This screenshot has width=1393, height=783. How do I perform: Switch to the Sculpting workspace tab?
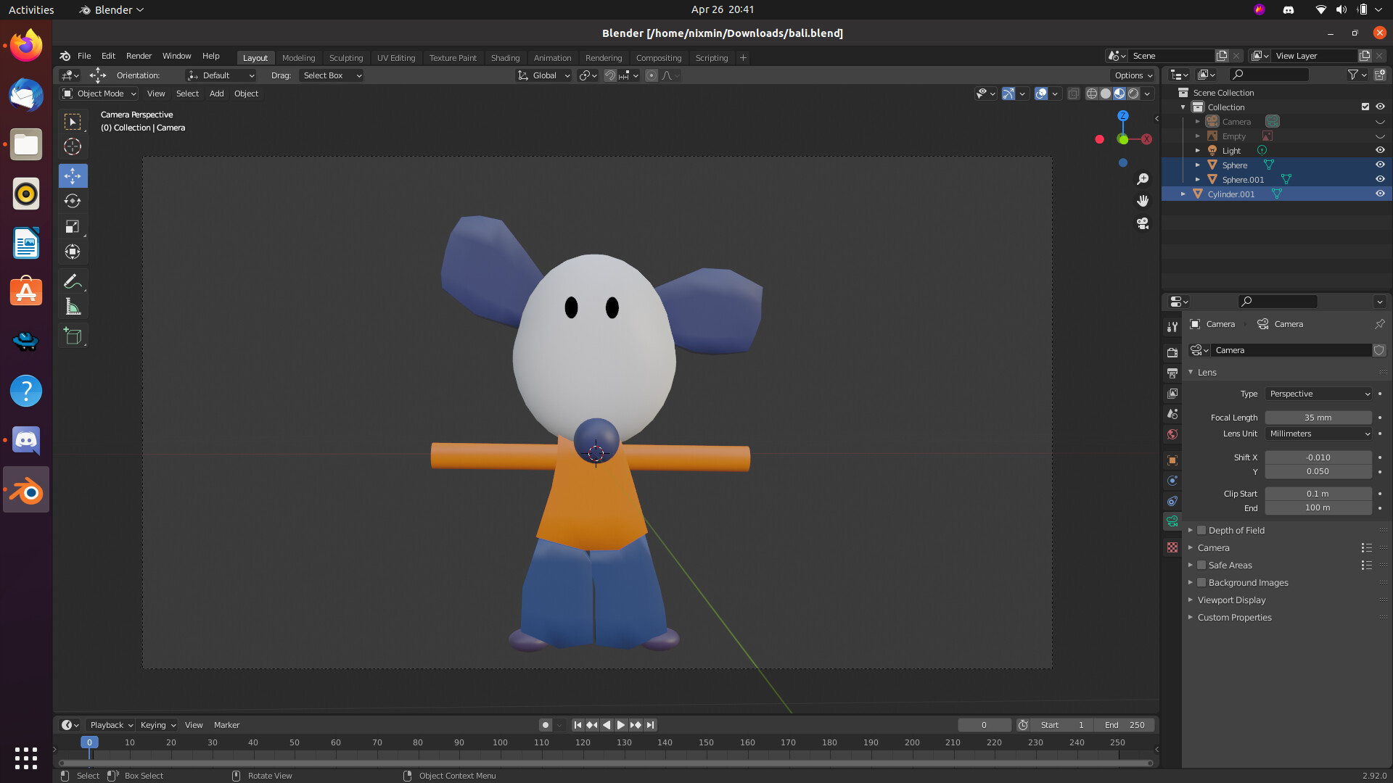[x=345, y=58]
